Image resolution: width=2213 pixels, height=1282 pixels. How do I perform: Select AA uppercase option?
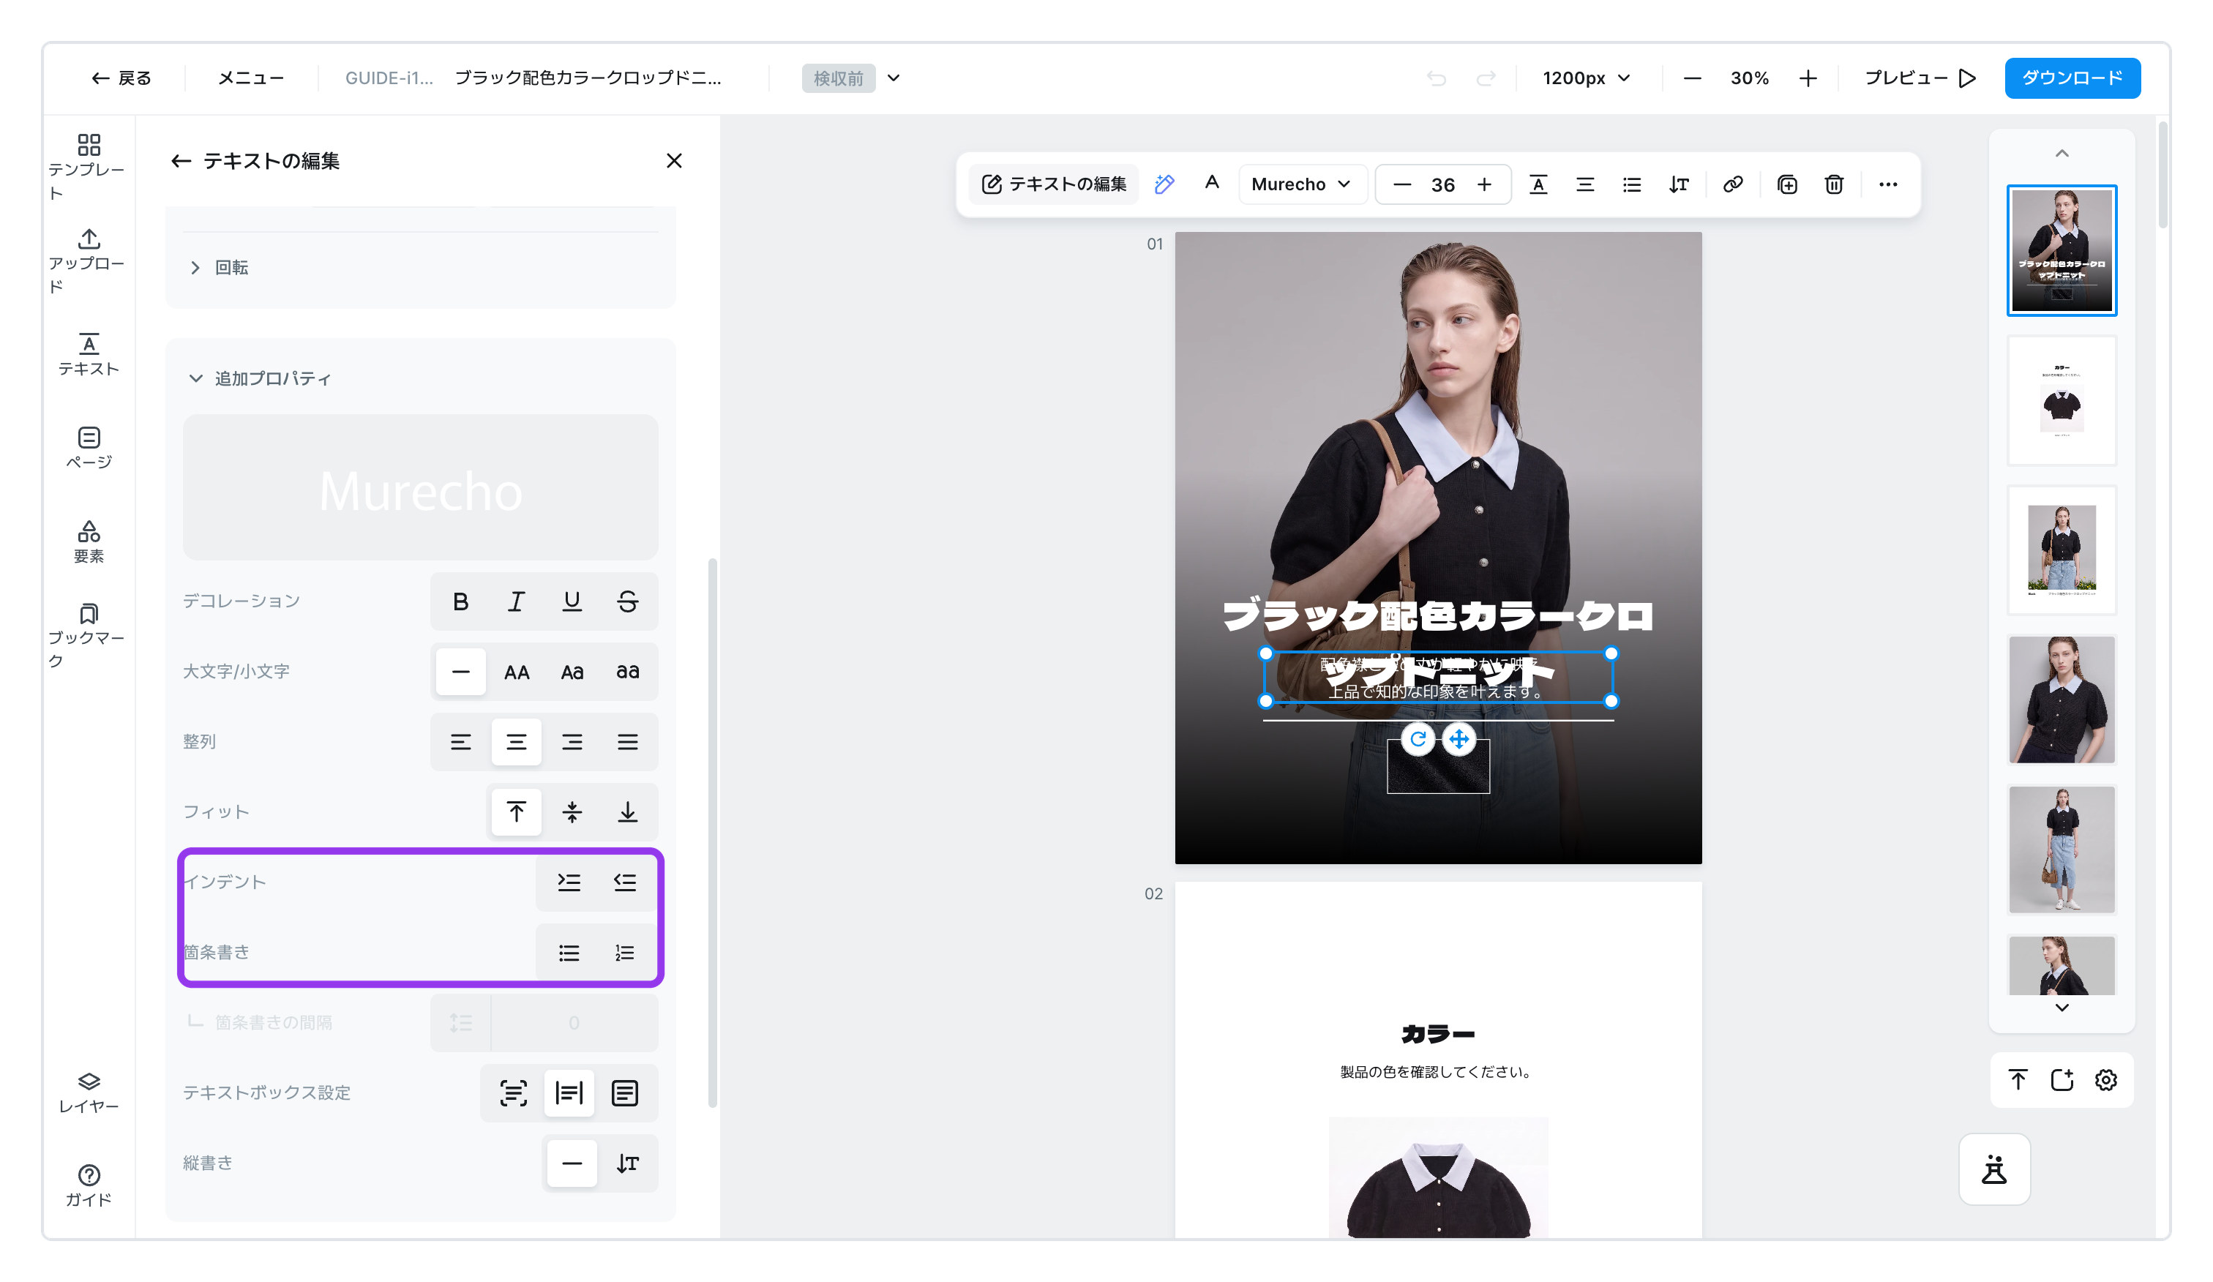[517, 672]
